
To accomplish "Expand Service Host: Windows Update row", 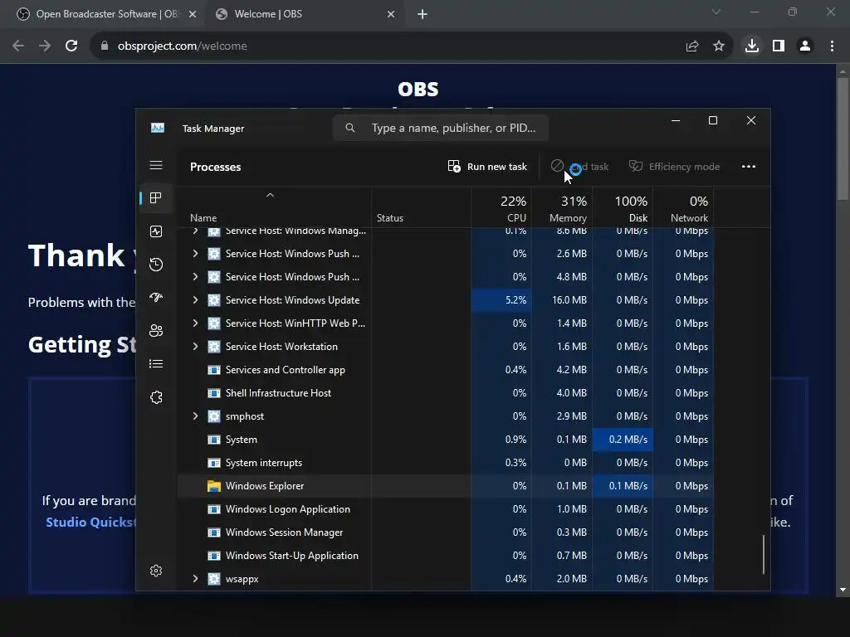I will (196, 300).
